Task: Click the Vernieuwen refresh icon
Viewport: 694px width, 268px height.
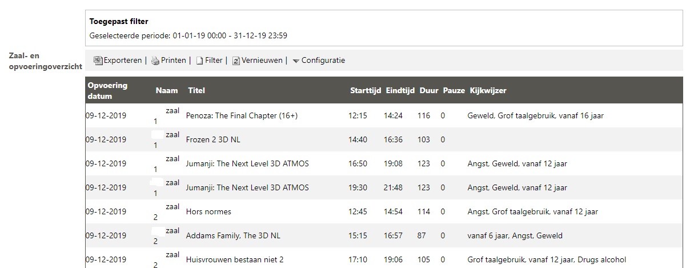Action: coord(236,61)
